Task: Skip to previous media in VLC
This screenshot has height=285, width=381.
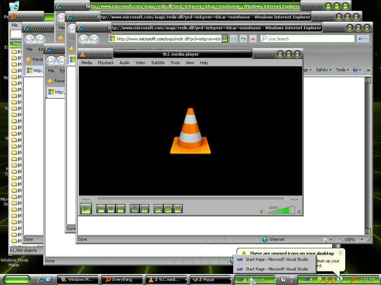Action: tap(101, 209)
